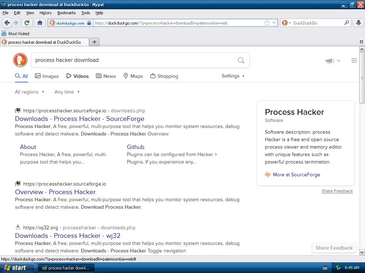Open the Help menu
The width and height of the screenshot is (365, 273).
point(99,13)
